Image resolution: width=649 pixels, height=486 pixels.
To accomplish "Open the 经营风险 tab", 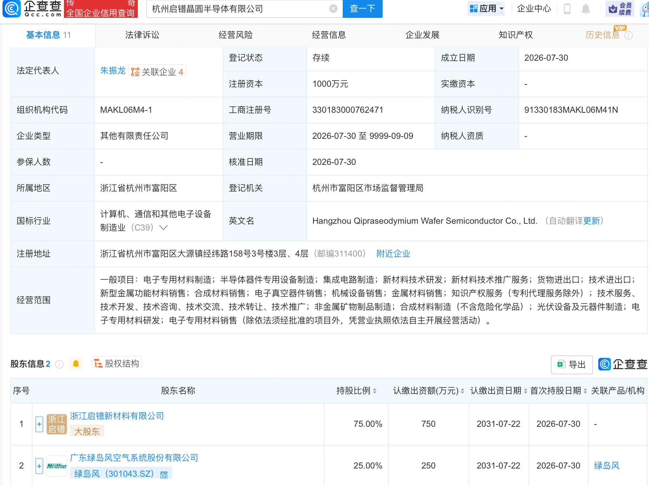I will (x=236, y=35).
